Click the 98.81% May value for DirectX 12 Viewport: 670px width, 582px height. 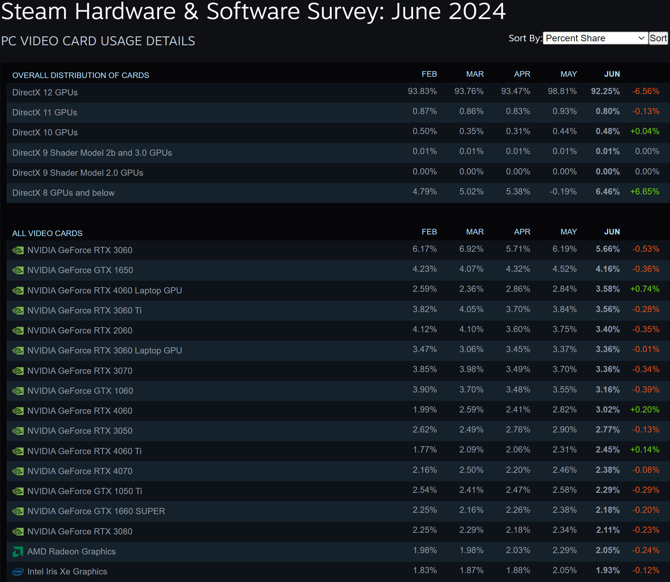click(562, 91)
